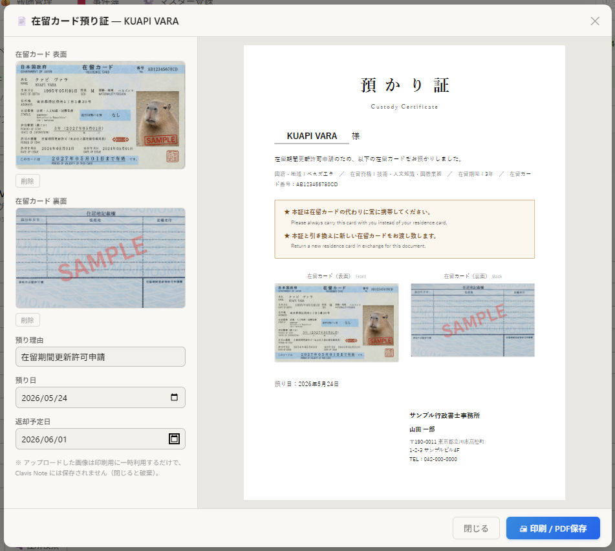Click the TEL：042-000-0000 line
Image resolution: width=615 pixels, height=551 pixels.
pyautogui.click(x=433, y=459)
